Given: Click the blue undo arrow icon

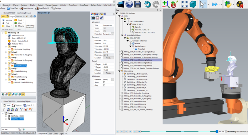Looking at the screenshot, I should tap(147, 4).
